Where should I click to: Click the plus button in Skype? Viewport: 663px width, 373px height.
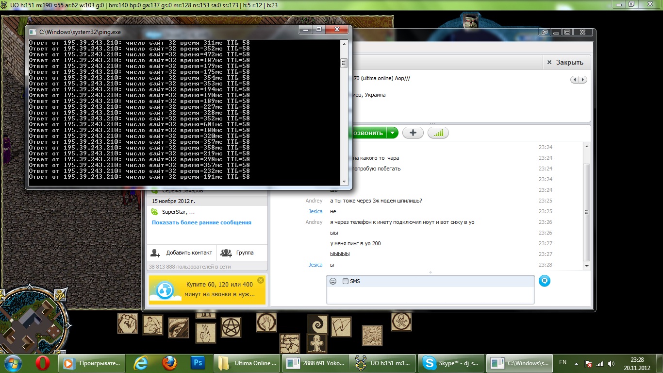(x=413, y=133)
